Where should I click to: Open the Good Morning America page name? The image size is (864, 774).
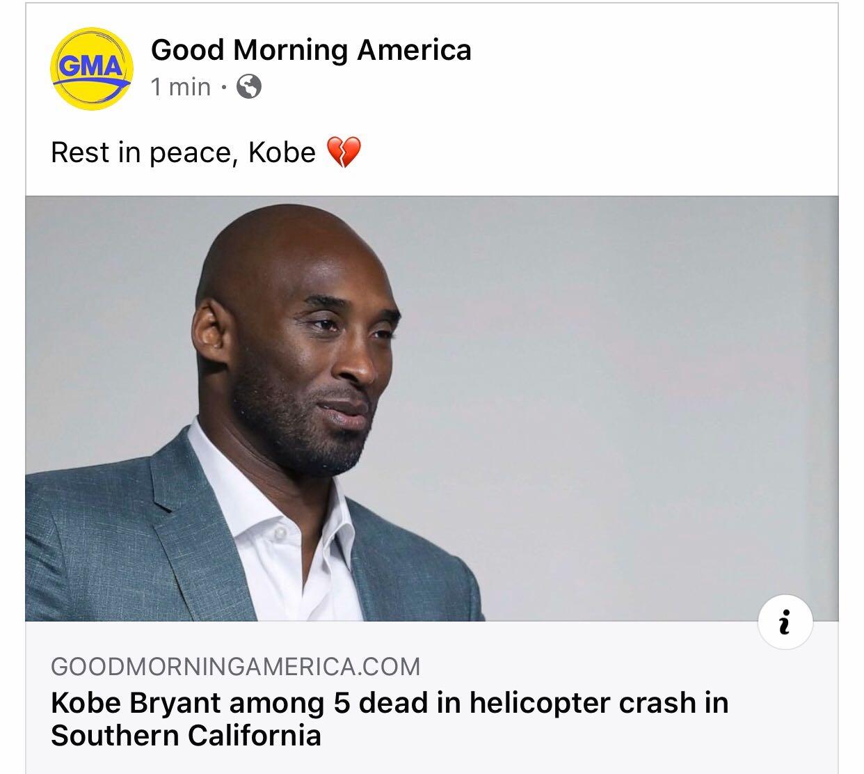[x=311, y=50]
